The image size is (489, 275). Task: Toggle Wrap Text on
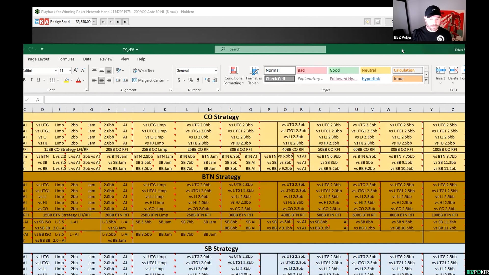[x=143, y=71]
